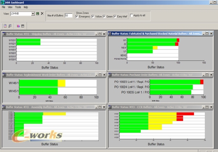Open the Help menu
The width and height of the screenshot is (218, 152).
[26, 7]
